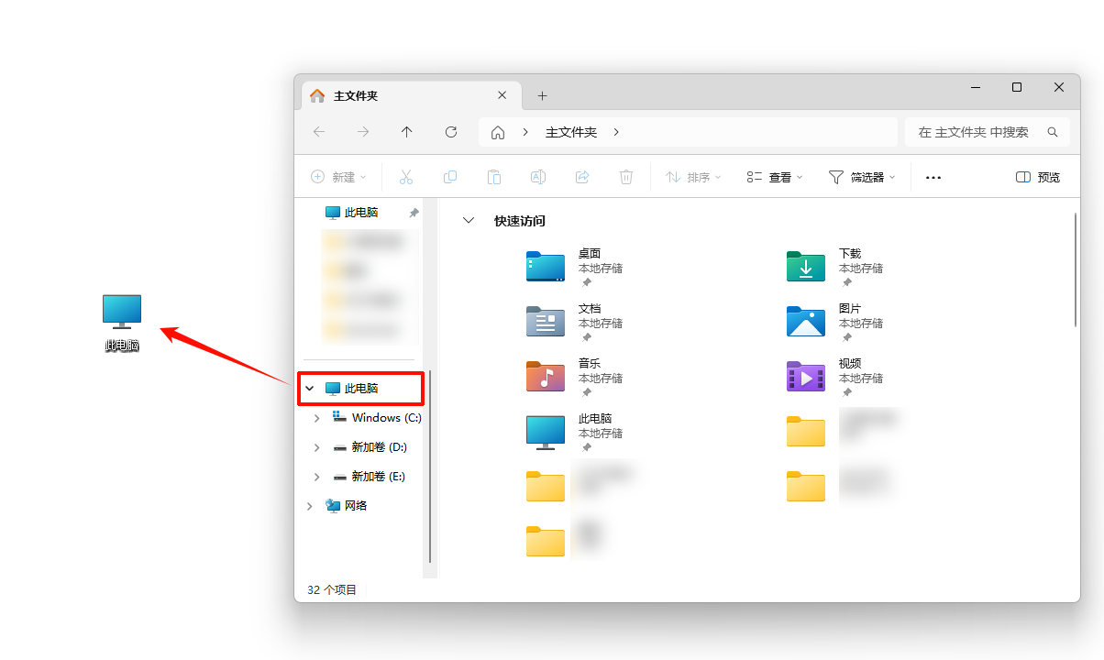The height and width of the screenshot is (660, 1104).
Task: Click the navigation pane vertical scrollbar
Action: point(428,467)
